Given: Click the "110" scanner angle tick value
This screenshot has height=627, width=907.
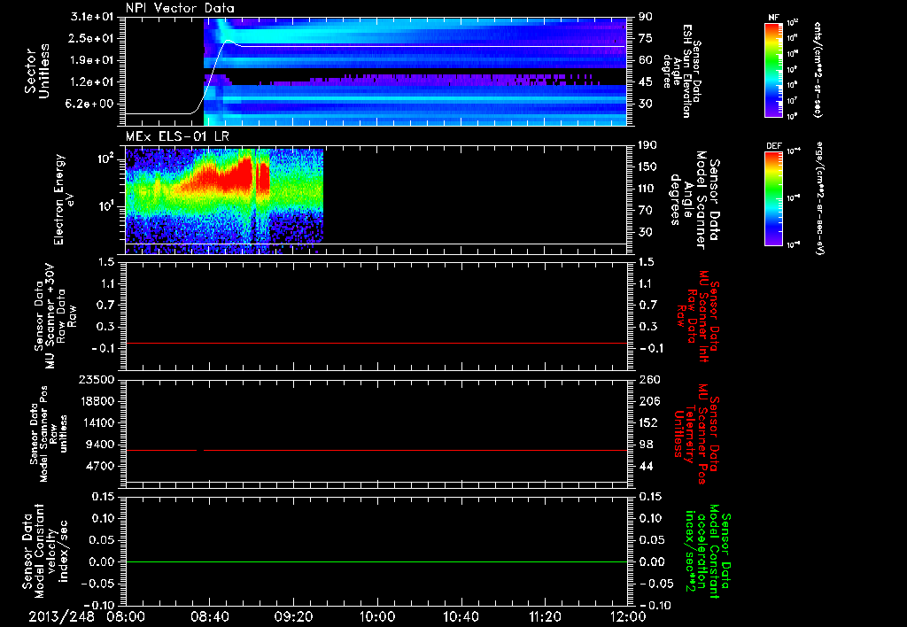Looking at the screenshot, I should point(647,189).
